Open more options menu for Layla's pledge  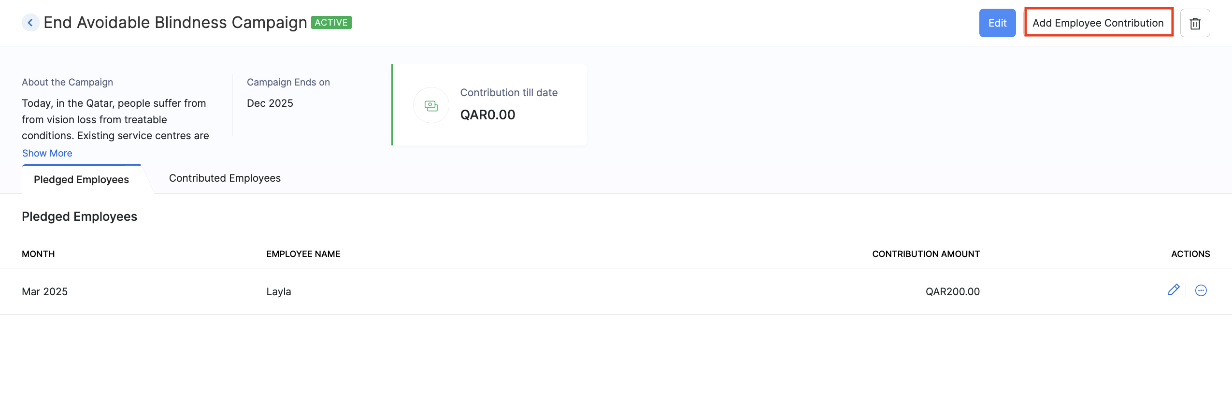click(x=1201, y=290)
